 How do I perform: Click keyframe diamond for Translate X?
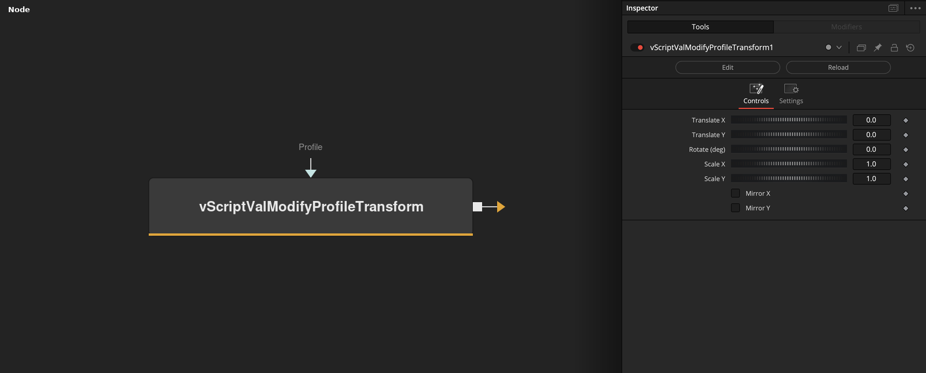tap(906, 120)
